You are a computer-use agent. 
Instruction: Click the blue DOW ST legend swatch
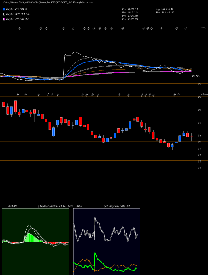(x=4, y=9)
